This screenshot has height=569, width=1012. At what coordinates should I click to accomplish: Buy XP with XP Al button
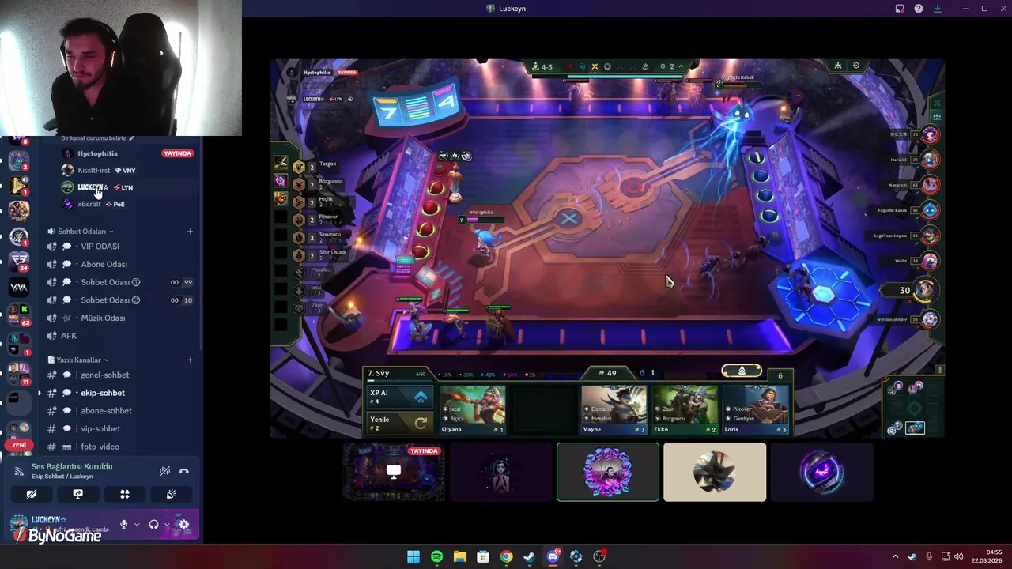[399, 397]
